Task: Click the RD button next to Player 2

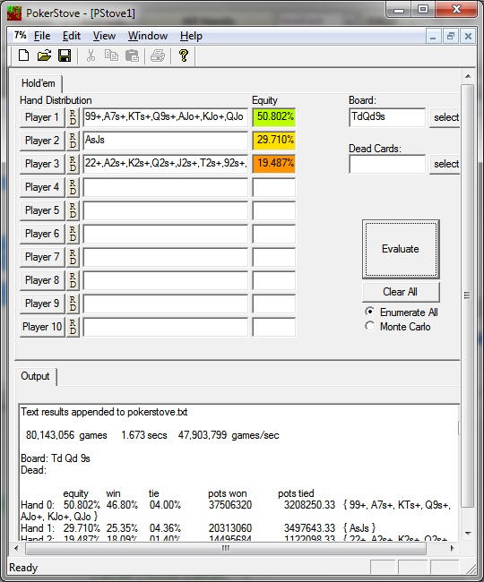Action: (x=73, y=141)
